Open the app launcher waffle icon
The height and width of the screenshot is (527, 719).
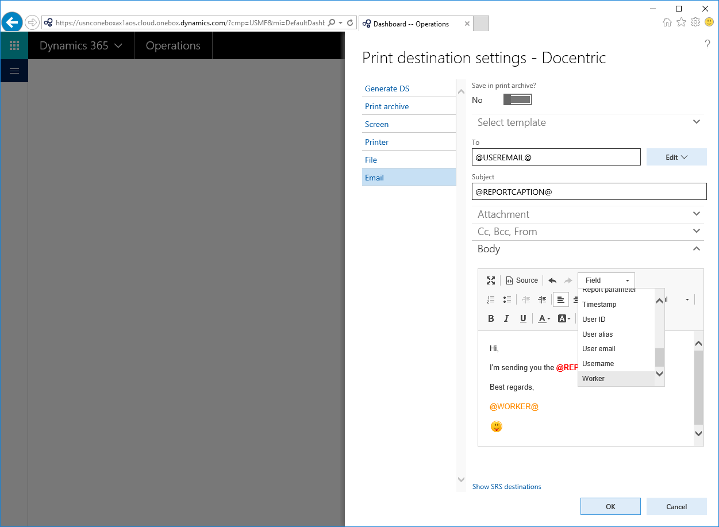click(x=14, y=45)
